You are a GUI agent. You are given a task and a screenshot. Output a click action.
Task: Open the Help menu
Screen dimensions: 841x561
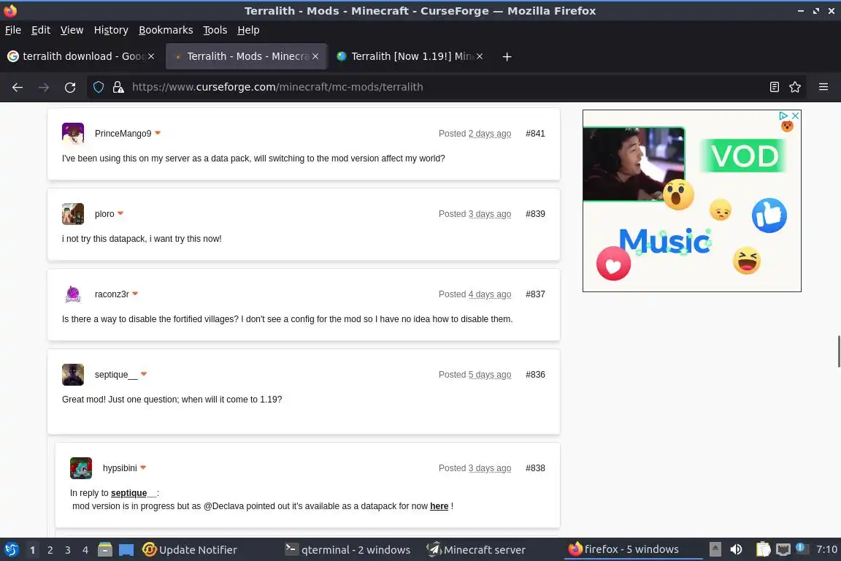[x=248, y=30]
